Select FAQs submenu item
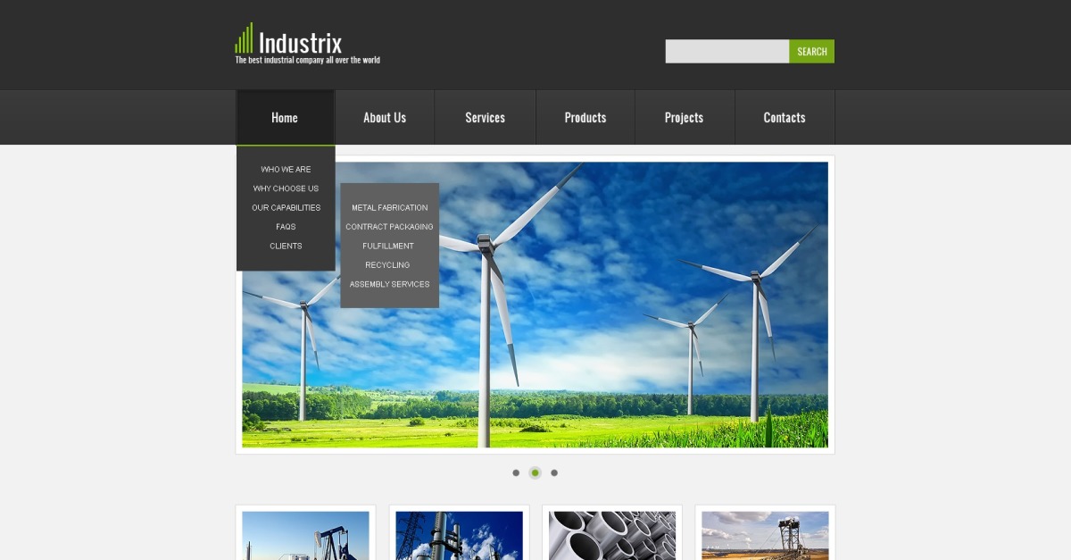Screen dimensions: 1071x560 click(286, 227)
